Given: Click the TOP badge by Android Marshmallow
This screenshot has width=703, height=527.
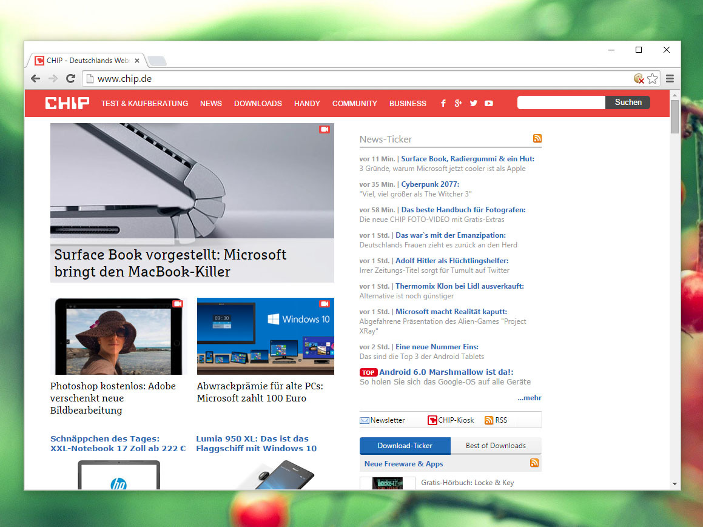Looking at the screenshot, I should point(368,372).
